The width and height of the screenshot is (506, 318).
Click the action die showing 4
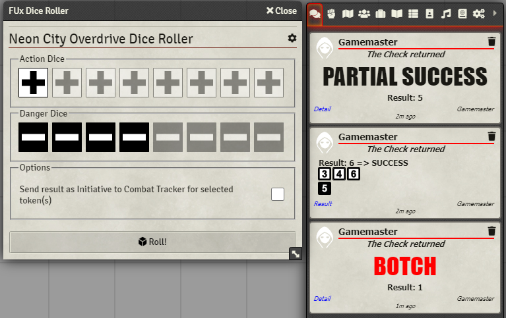point(339,174)
